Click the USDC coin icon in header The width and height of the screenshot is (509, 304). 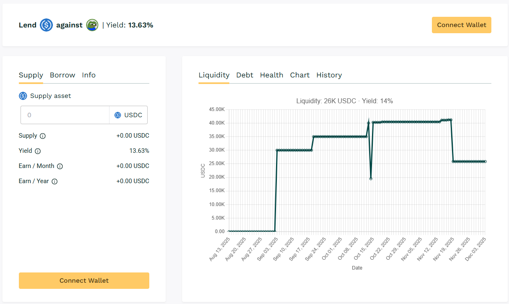coord(46,25)
